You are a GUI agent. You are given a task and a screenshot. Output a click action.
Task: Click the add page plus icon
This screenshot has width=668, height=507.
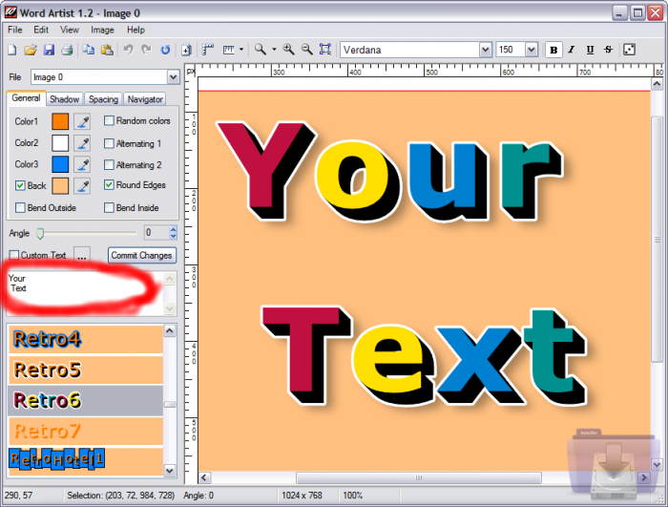[x=186, y=50]
